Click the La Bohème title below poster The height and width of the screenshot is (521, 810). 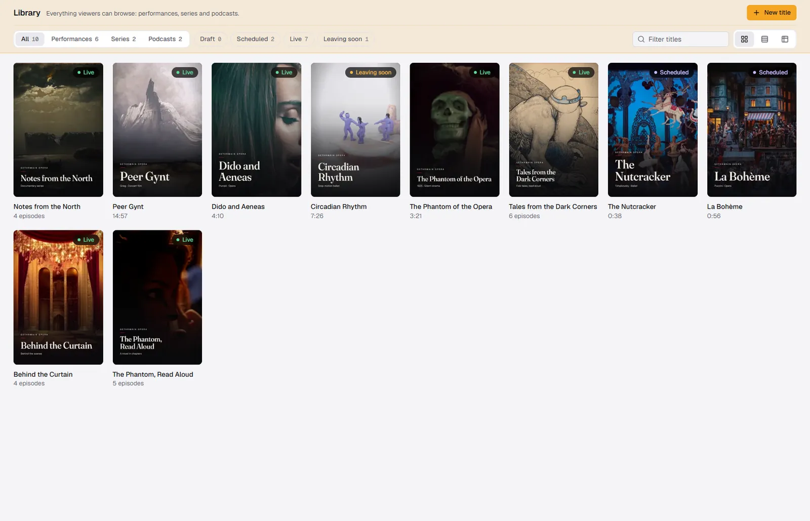[724, 207]
